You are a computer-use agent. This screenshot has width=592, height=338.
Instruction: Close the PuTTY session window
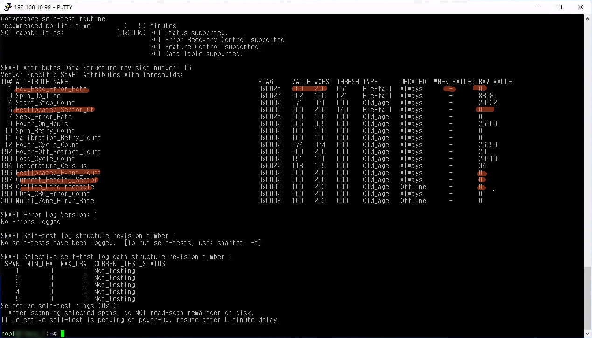coord(581,7)
